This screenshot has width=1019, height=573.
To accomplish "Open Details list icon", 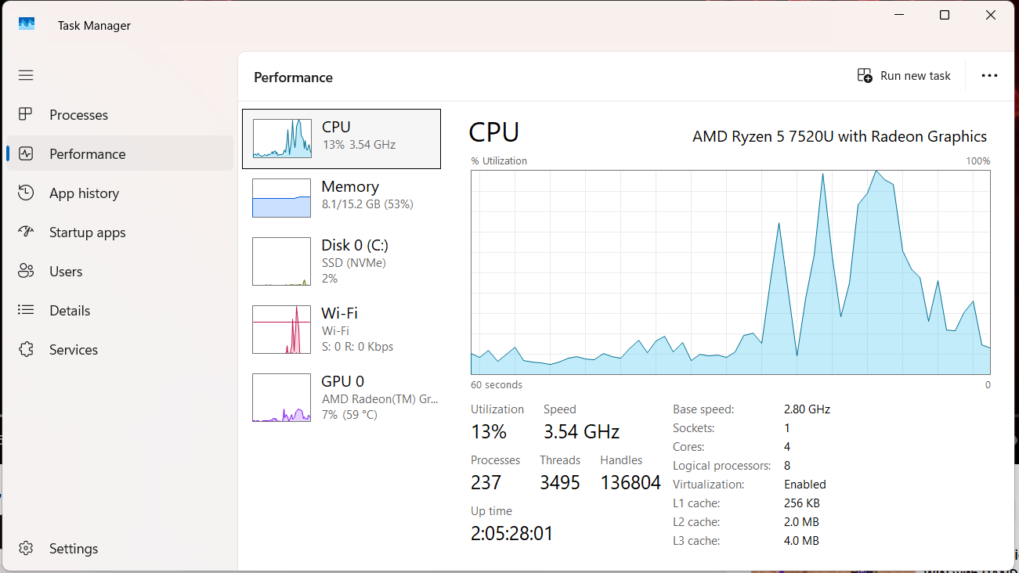I will tap(26, 310).
